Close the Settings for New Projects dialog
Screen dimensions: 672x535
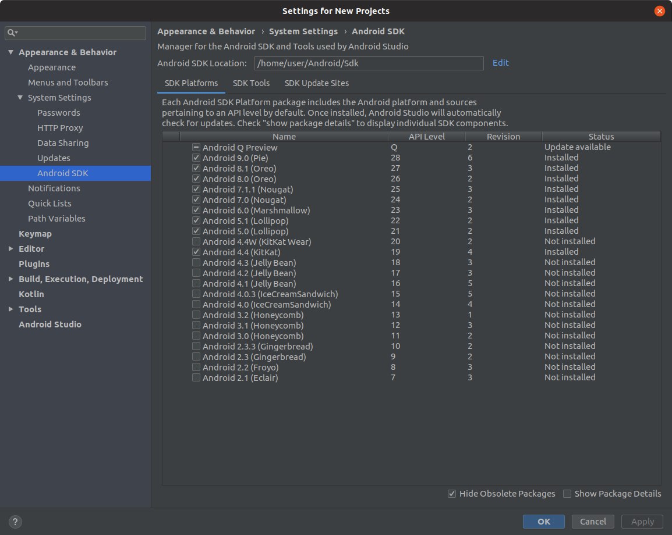pyautogui.click(x=660, y=10)
